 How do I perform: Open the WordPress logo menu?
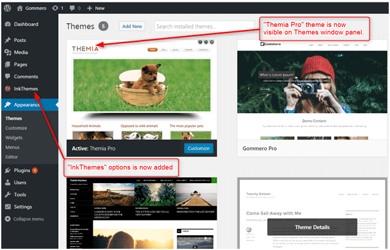pos(8,8)
